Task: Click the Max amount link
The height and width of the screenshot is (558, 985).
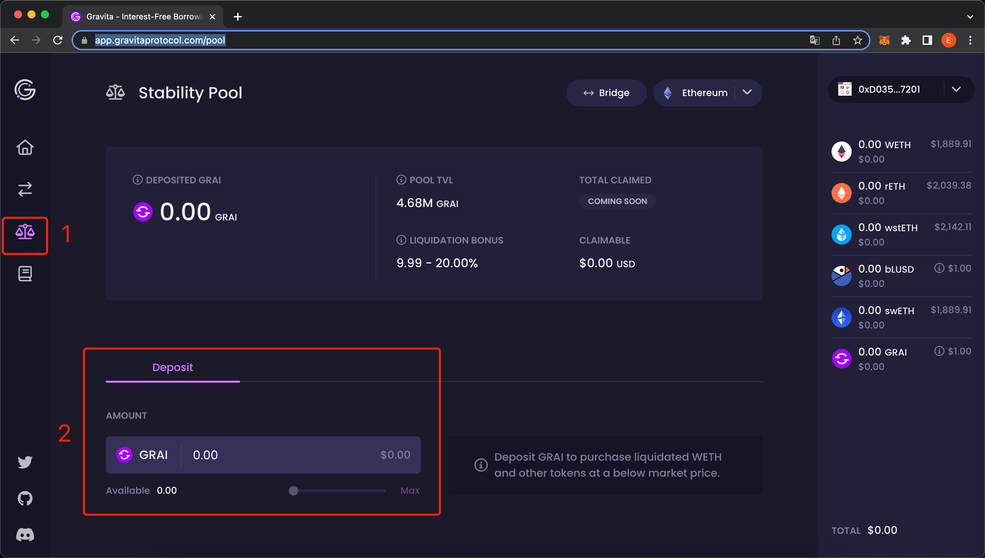Action: click(409, 490)
